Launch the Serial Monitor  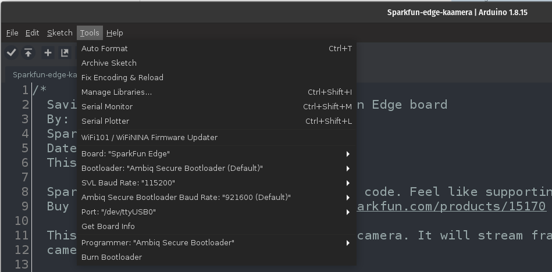[107, 107]
